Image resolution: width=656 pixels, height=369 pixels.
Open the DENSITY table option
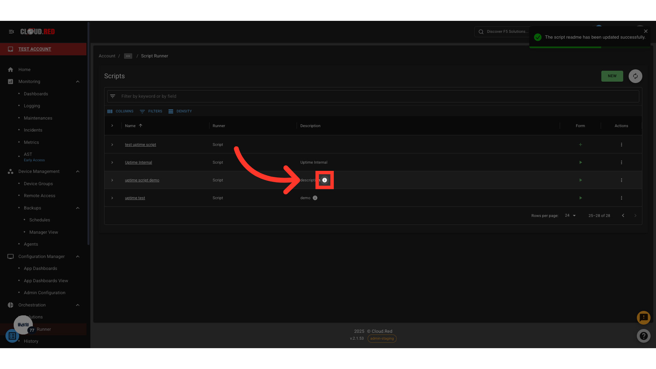180,111
